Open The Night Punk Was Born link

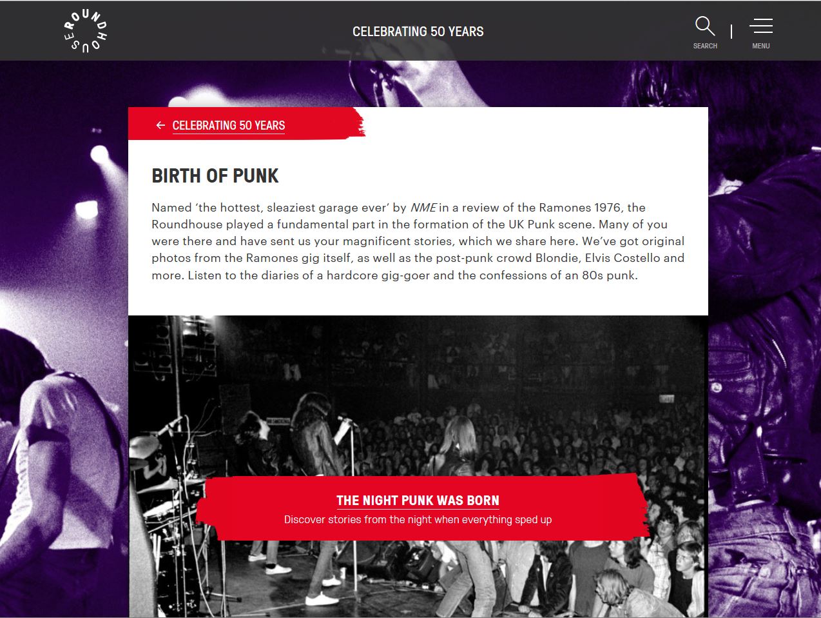click(418, 501)
